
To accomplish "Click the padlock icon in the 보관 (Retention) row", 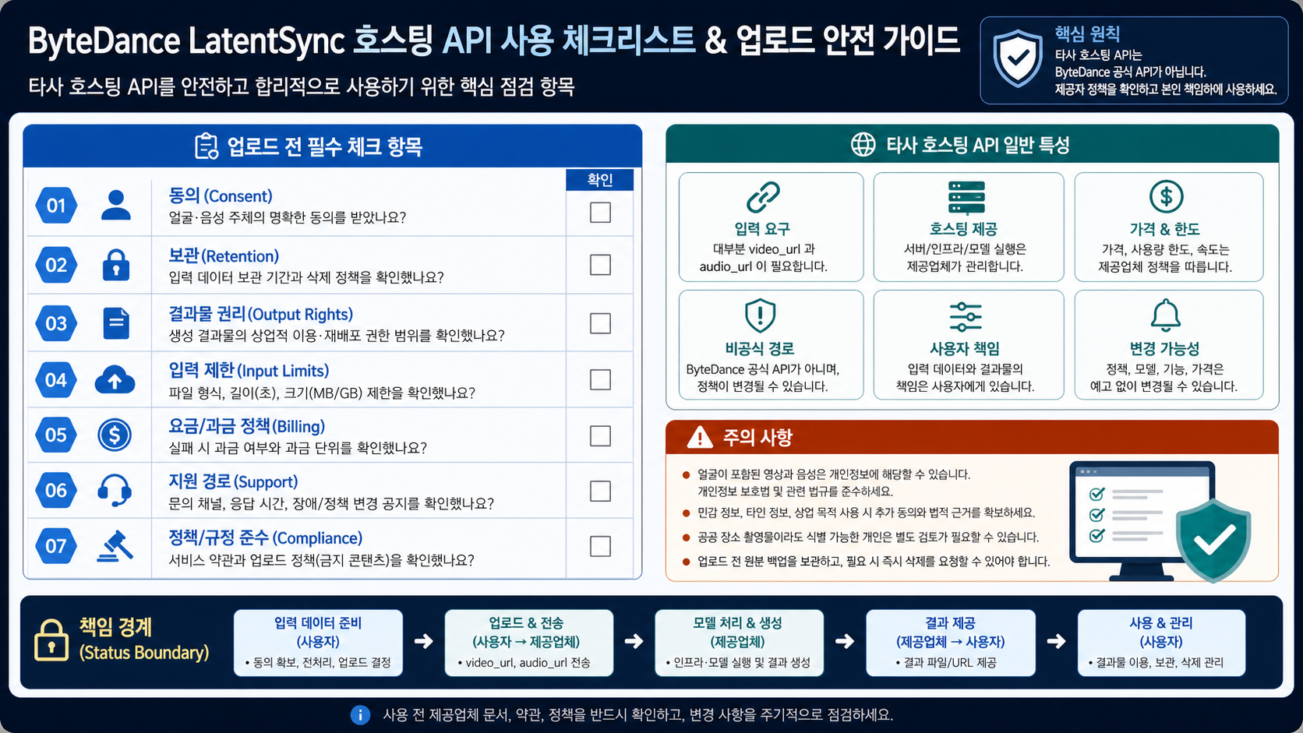I will pyautogui.click(x=116, y=265).
